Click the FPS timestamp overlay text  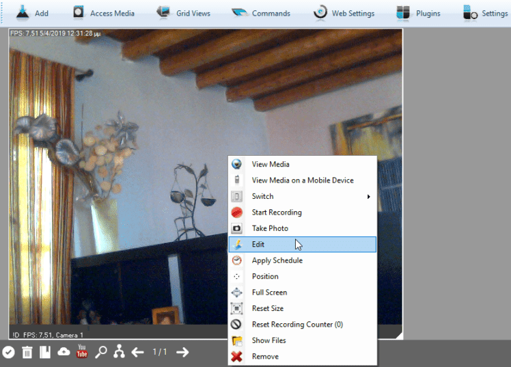pyautogui.click(x=55, y=33)
